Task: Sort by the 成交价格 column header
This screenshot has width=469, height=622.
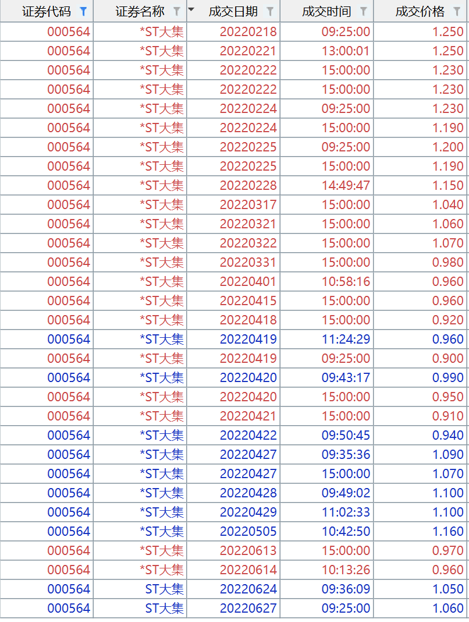Action: click(420, 12)
